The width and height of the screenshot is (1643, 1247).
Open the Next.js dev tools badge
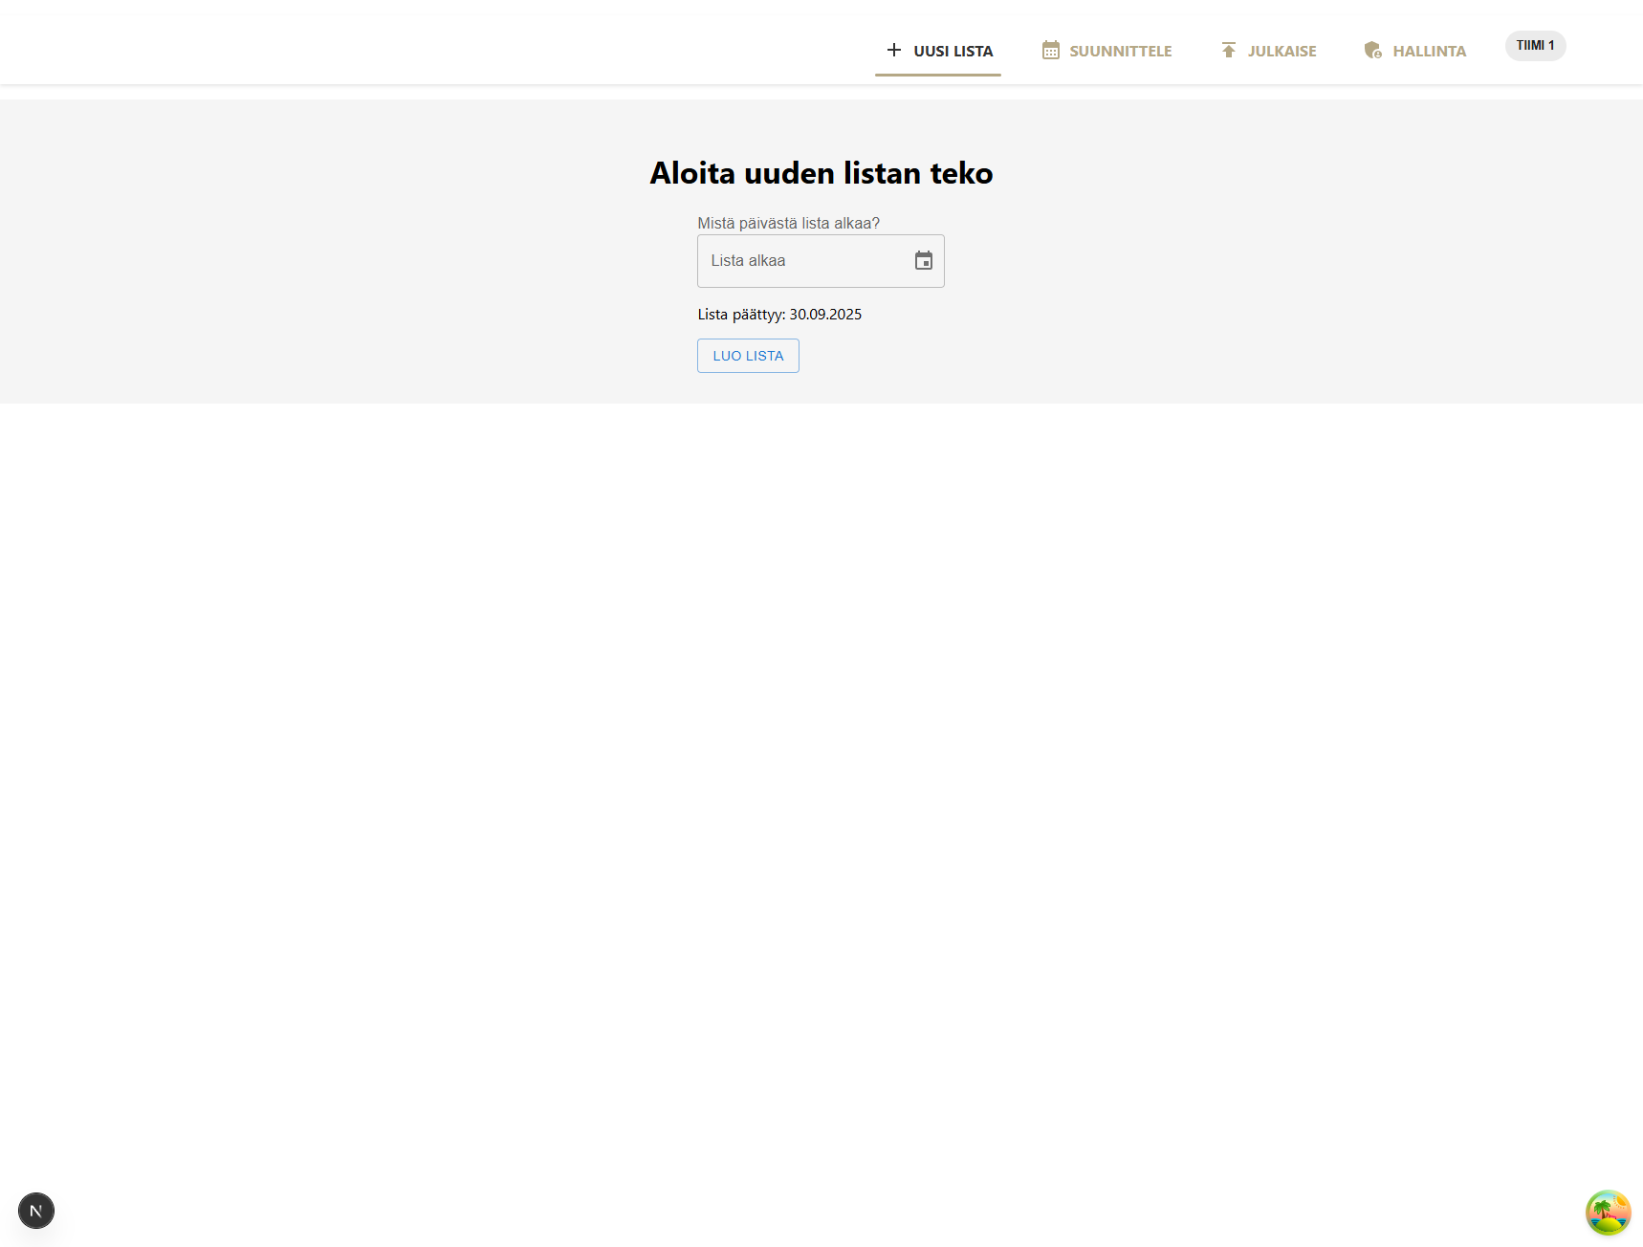36,1211
